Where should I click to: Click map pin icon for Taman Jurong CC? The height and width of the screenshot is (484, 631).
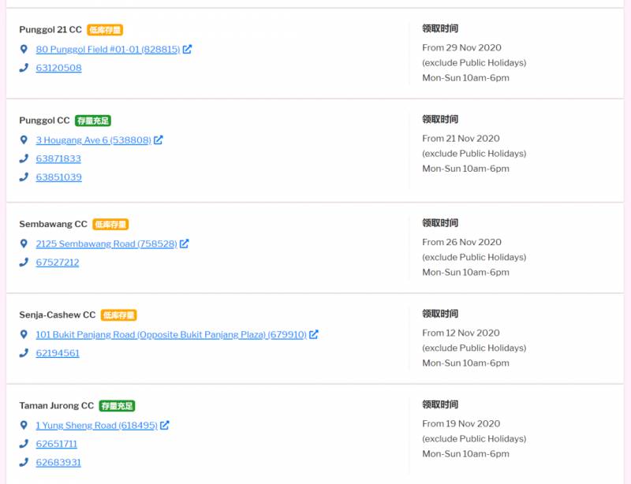pos(24,426)
